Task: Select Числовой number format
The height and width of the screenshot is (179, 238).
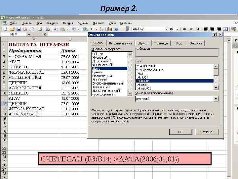Action: [109, 57]
